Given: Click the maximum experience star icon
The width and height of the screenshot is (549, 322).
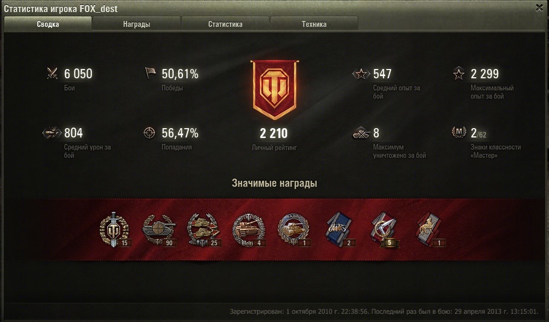Looking at the screenshot, I should click(x=458, y=73).
